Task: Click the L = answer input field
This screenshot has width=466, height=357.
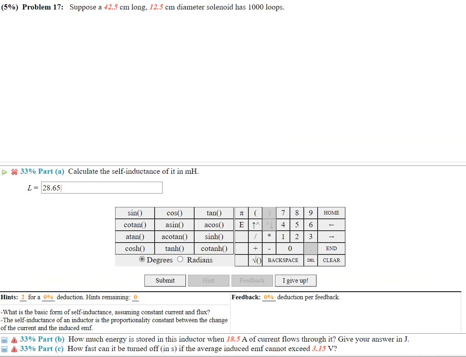Action: (101, 187)
